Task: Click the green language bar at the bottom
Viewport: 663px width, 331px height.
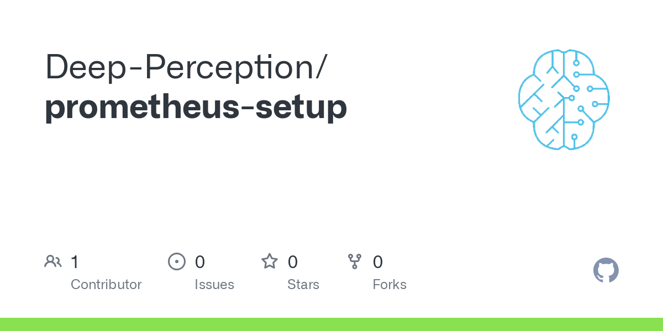Action: [331, 324]
